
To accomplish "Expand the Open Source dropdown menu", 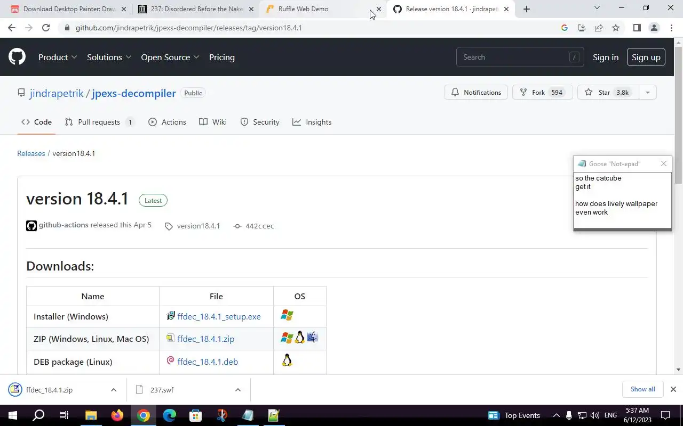I will [170, 57].
